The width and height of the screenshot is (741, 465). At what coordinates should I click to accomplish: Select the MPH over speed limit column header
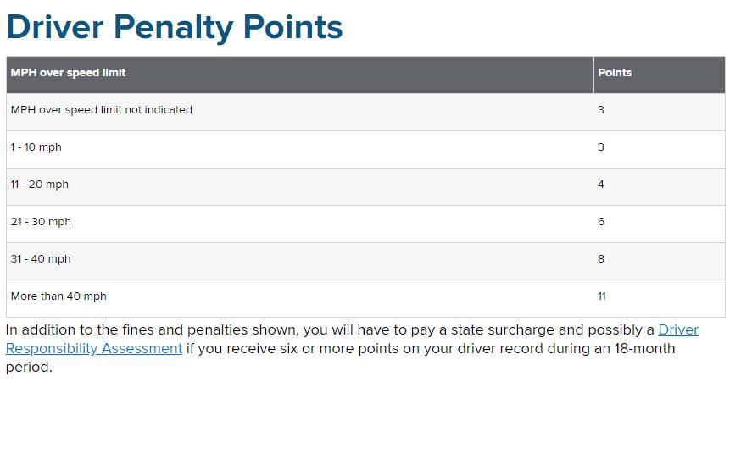point(299,75)
